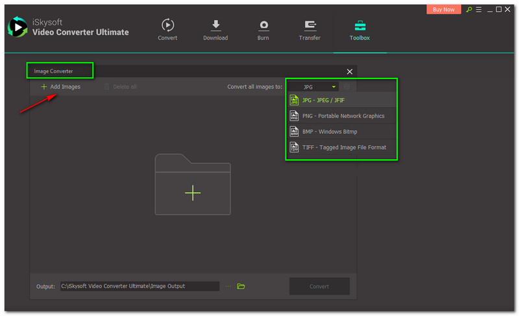
Task: Click the Buy Now button
Action: tap(444, 10)
